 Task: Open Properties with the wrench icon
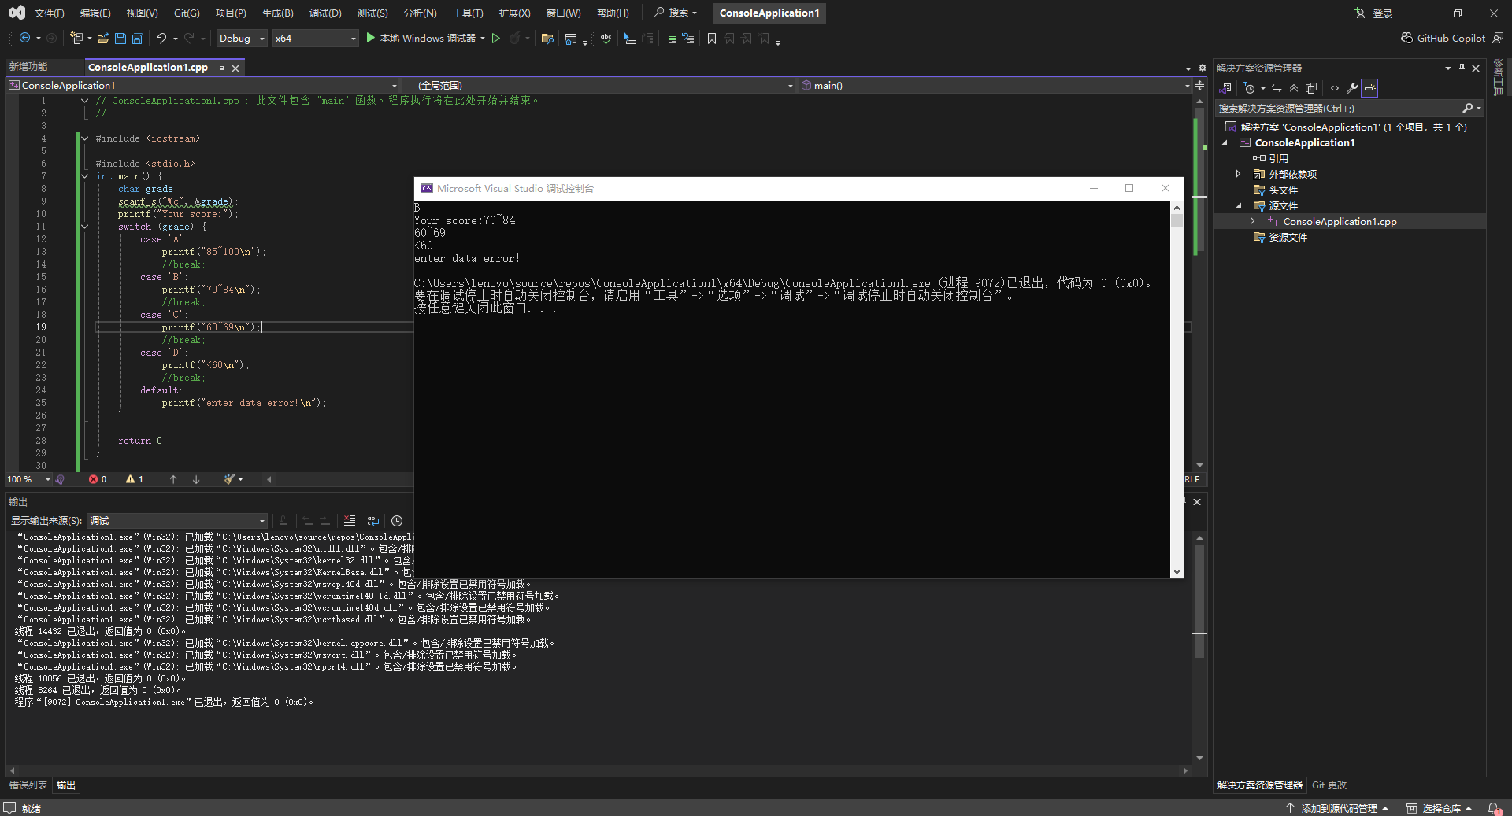point(1352,88)
